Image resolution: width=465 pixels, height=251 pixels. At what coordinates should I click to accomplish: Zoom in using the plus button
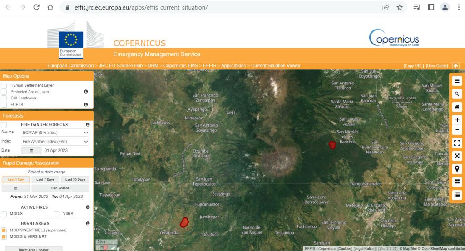coord(457,120)
